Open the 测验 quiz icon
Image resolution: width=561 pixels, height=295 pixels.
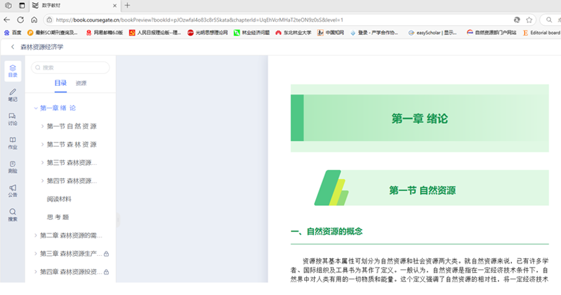coord(12,166)
